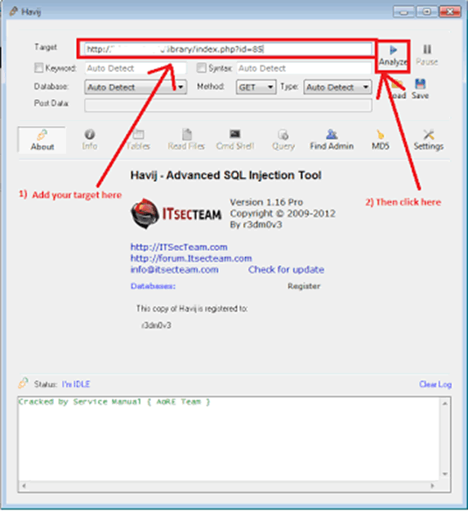Click the ITSecTeam logo

point(176,213)
